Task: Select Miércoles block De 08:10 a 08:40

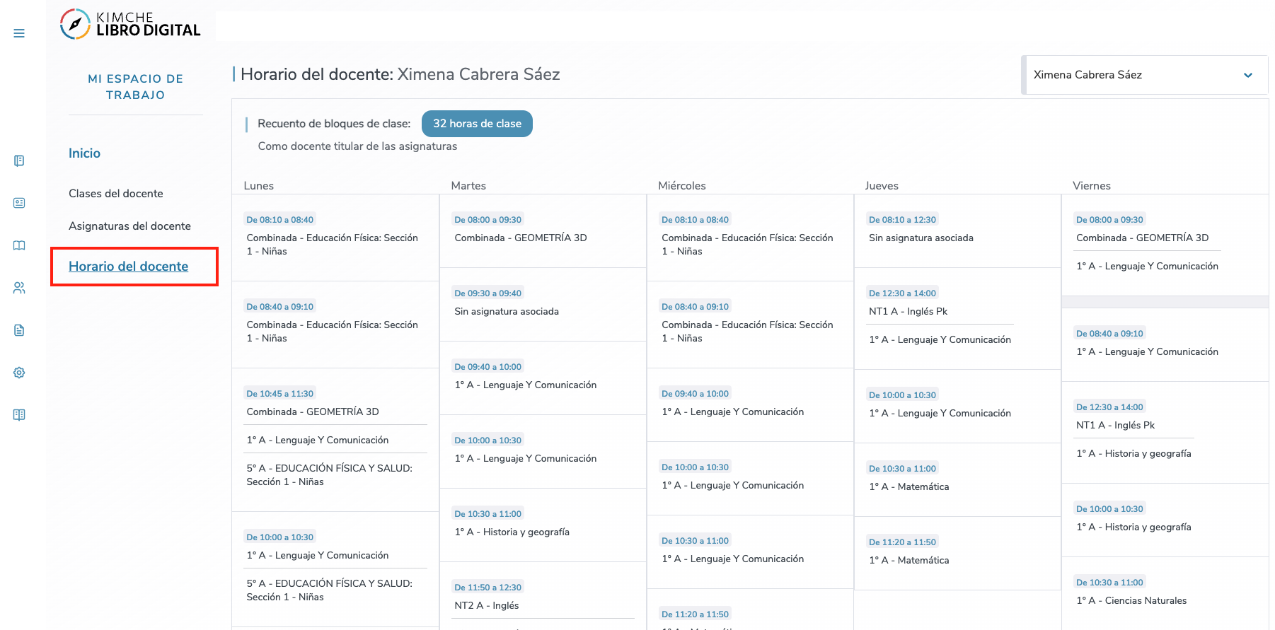Action: pyautogui.click(x=696, y=220)
